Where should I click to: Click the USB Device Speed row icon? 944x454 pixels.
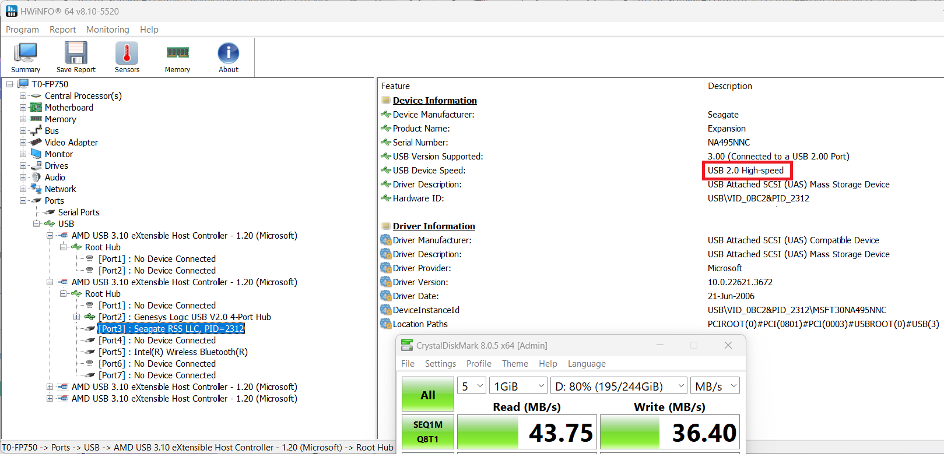click(x=385, y=170)
